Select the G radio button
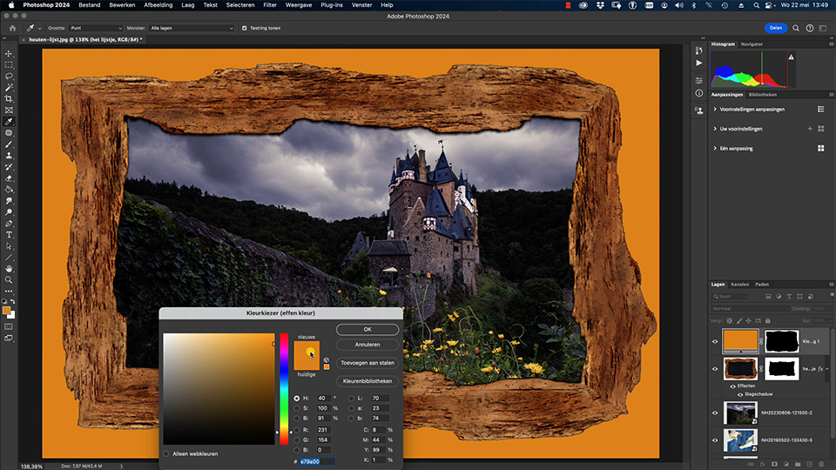836x470 pixels. (x=296, y=440)
